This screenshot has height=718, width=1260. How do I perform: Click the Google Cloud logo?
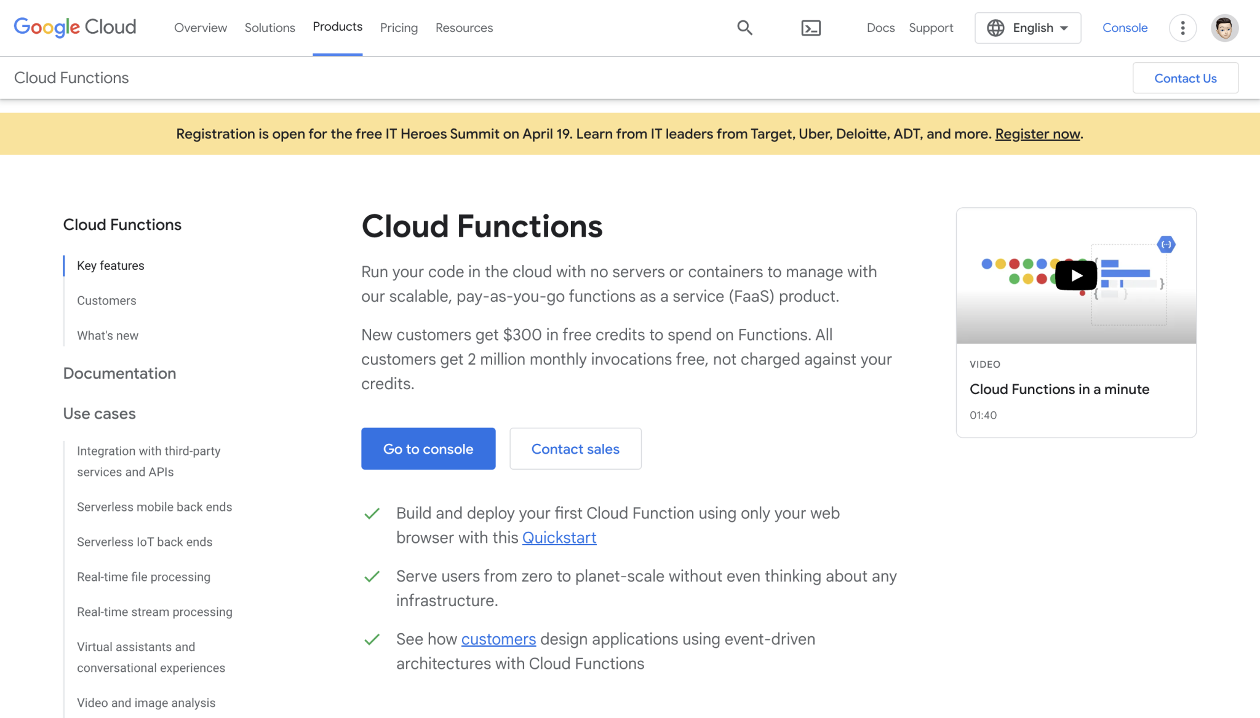point(74,27)
